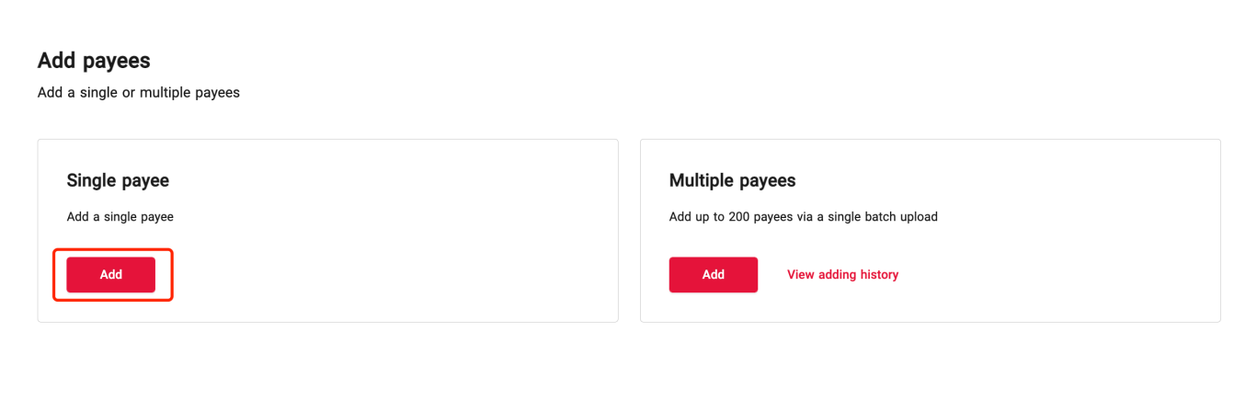Click the word 'Multiple' in the right card title
This screenshot has width=1246, height=401.
pos(702,180)
